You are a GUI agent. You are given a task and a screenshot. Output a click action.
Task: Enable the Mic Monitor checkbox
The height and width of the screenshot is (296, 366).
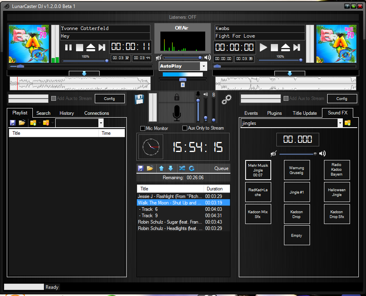point(143,128)
